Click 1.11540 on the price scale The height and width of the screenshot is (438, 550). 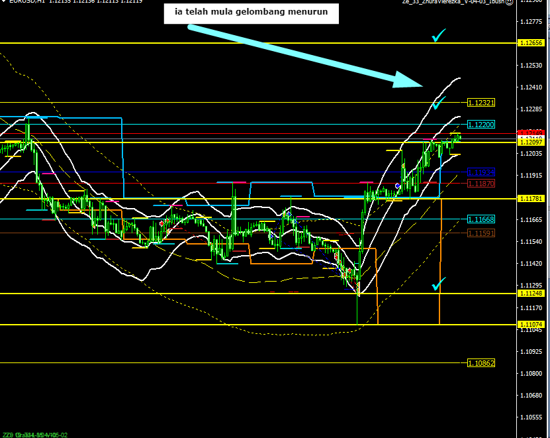point(531,242)
